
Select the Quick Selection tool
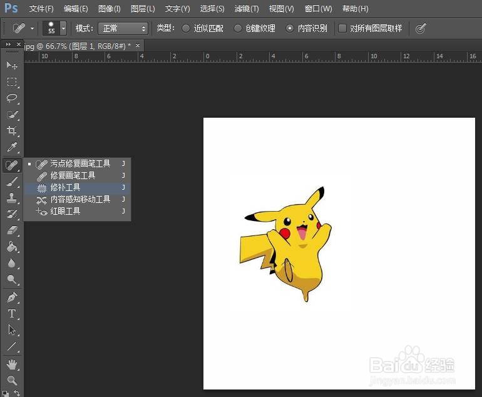coord(12,115)
